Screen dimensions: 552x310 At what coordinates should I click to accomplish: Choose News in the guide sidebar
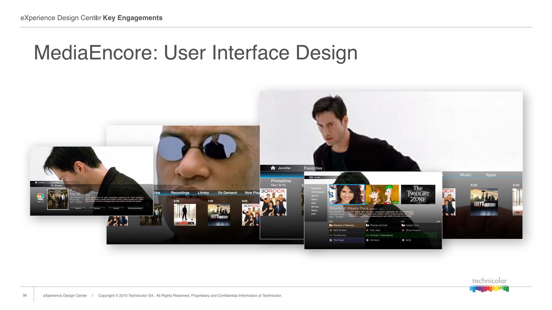(314, 199)
